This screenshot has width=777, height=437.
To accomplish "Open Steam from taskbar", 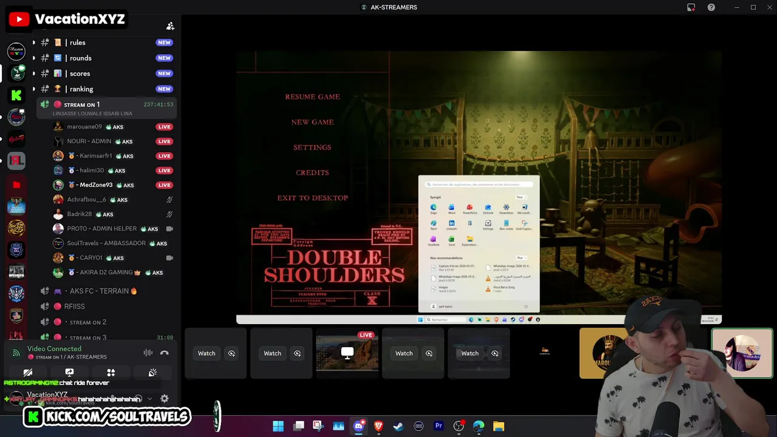I will (398, 426).
